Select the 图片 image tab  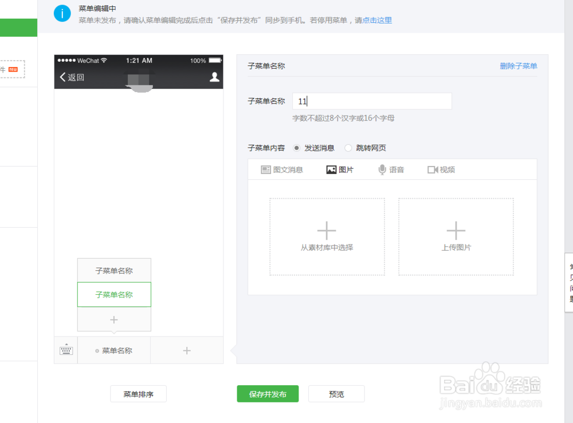point(340,169)
